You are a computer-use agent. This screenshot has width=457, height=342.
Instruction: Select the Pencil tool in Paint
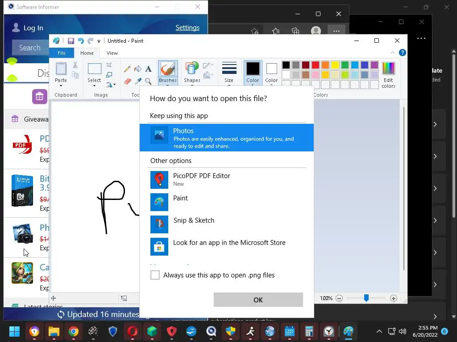[x=127, y=69]
